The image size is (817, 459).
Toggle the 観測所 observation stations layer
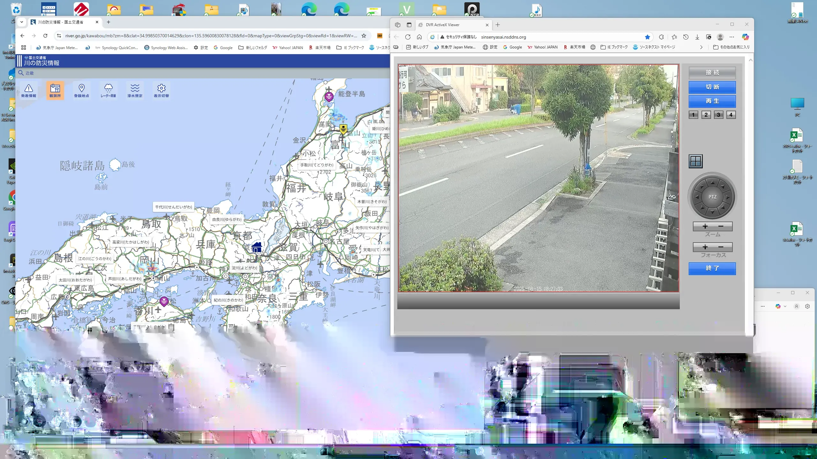tap(55, 91)
